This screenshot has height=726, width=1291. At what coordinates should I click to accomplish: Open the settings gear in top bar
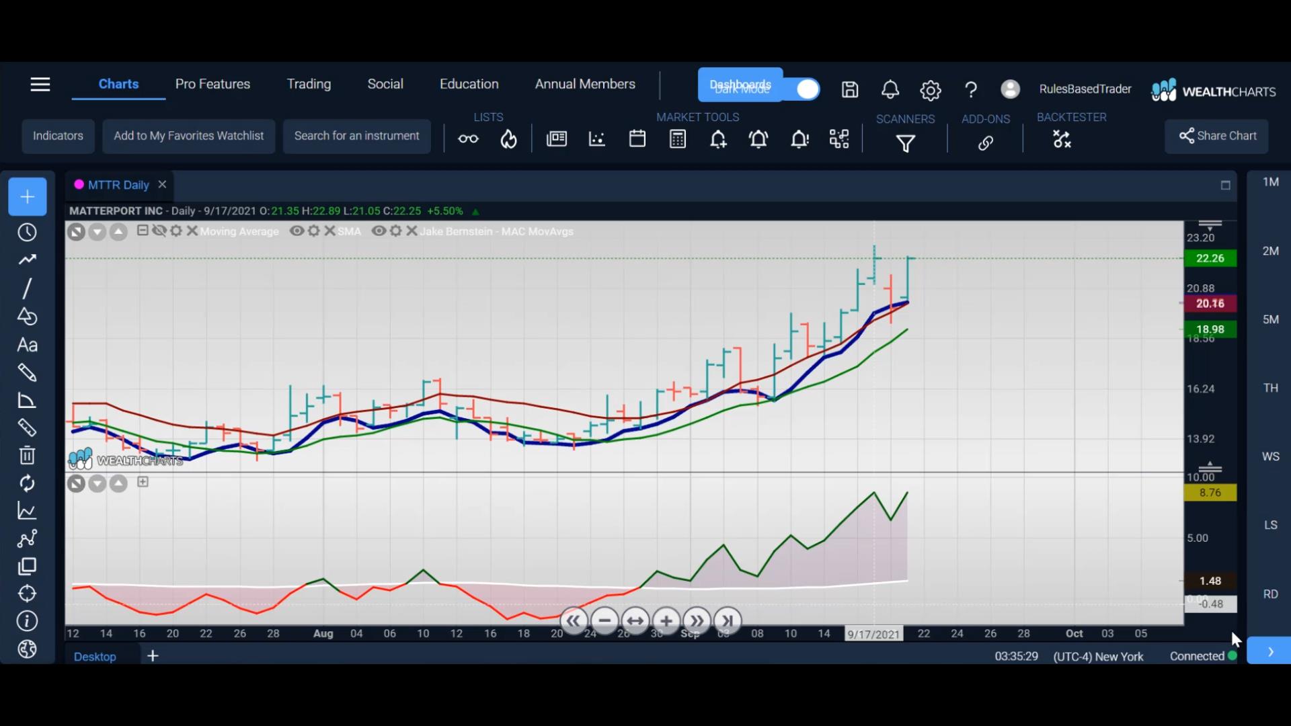[x=931, y=90]
